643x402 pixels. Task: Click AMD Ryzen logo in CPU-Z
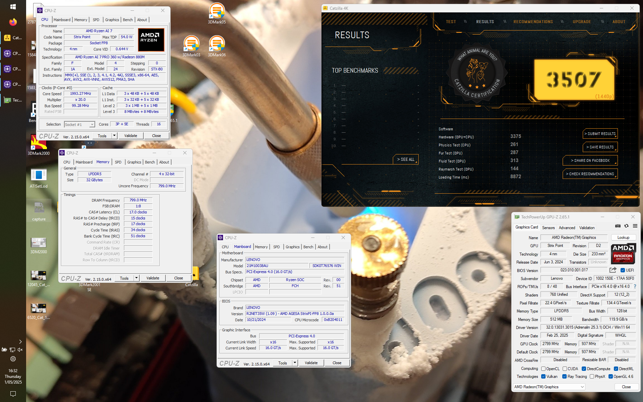tap(151, 40)
